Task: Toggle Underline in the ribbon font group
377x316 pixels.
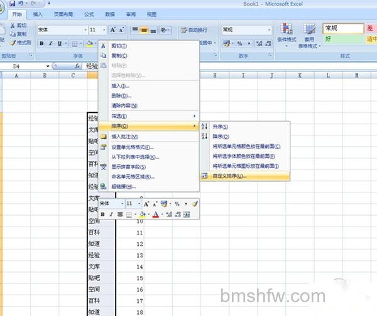Action: click(60, 43)
